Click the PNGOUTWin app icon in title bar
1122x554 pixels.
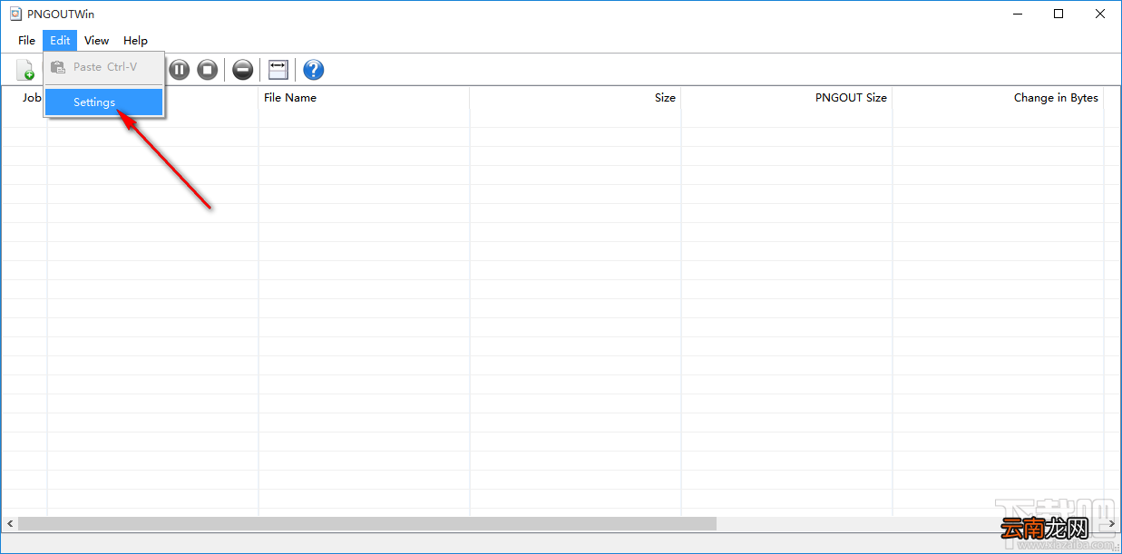(x=15, y=14)
